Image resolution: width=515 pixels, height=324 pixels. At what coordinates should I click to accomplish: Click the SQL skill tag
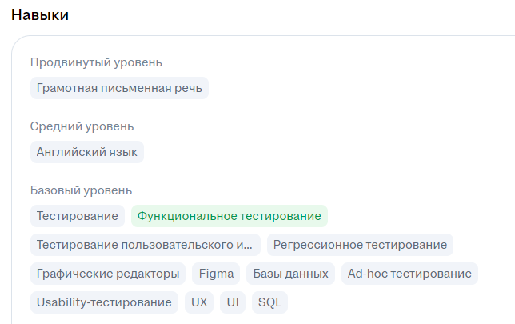tap(269, 302)
